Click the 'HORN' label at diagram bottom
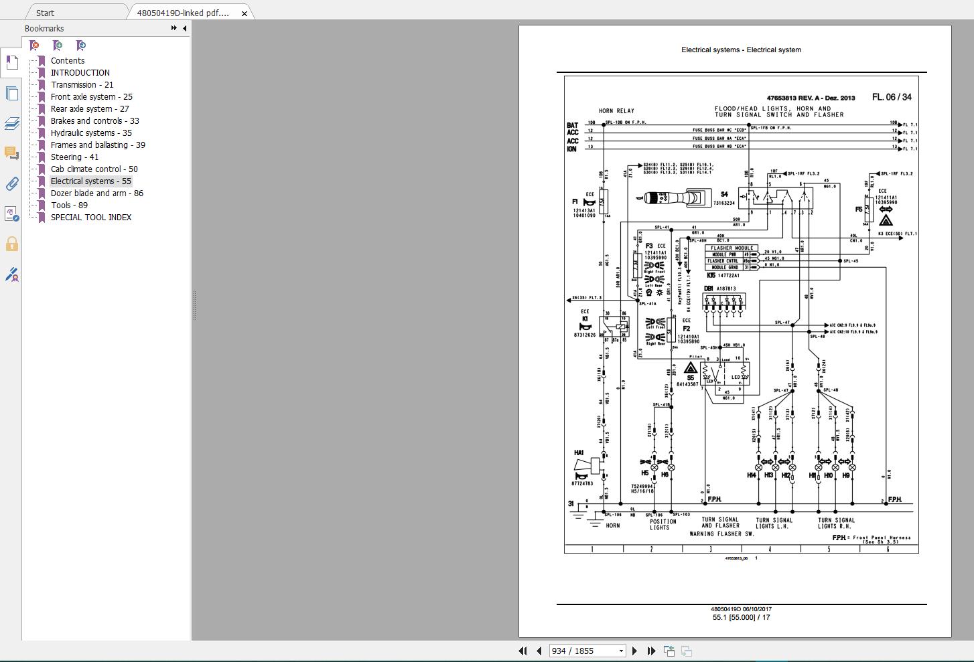Viewport: 974px width, 662px height. coord(613,525)
